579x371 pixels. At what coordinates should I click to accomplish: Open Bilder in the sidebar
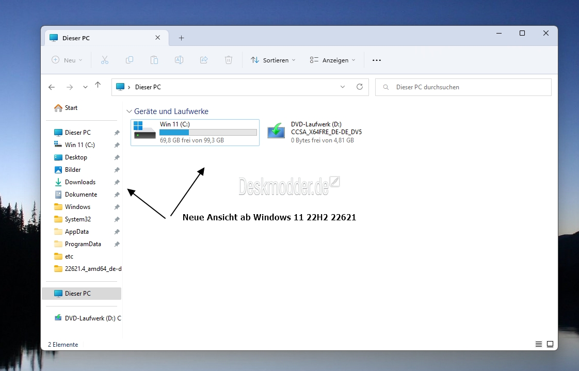tap(68, 170)
